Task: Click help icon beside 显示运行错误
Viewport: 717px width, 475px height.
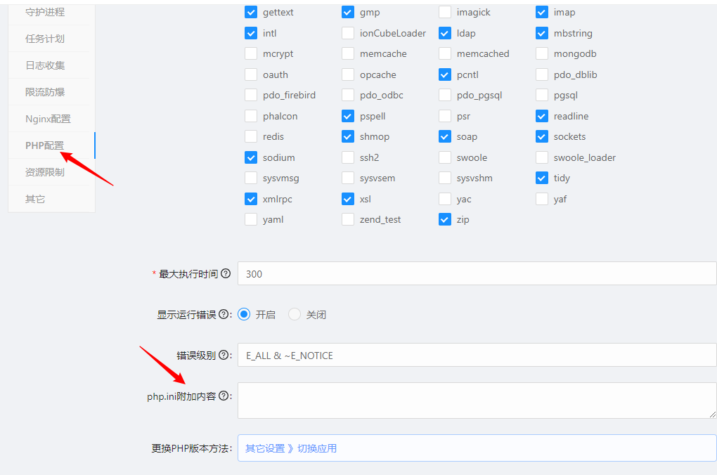Action: (224, 315)
